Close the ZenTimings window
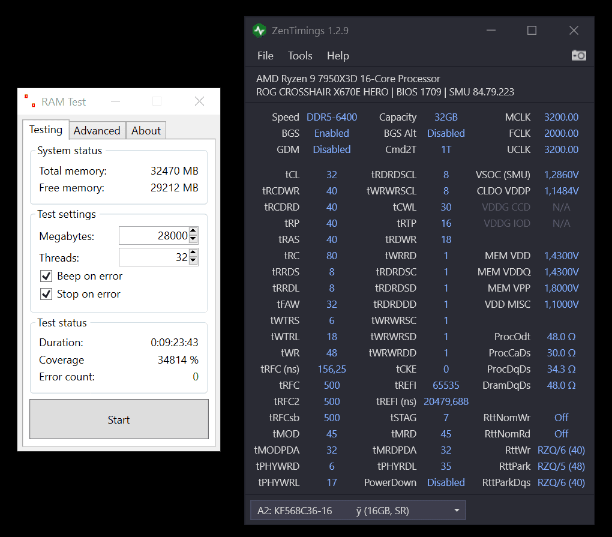Screen dimensions: 612x537 click(574, 31)
